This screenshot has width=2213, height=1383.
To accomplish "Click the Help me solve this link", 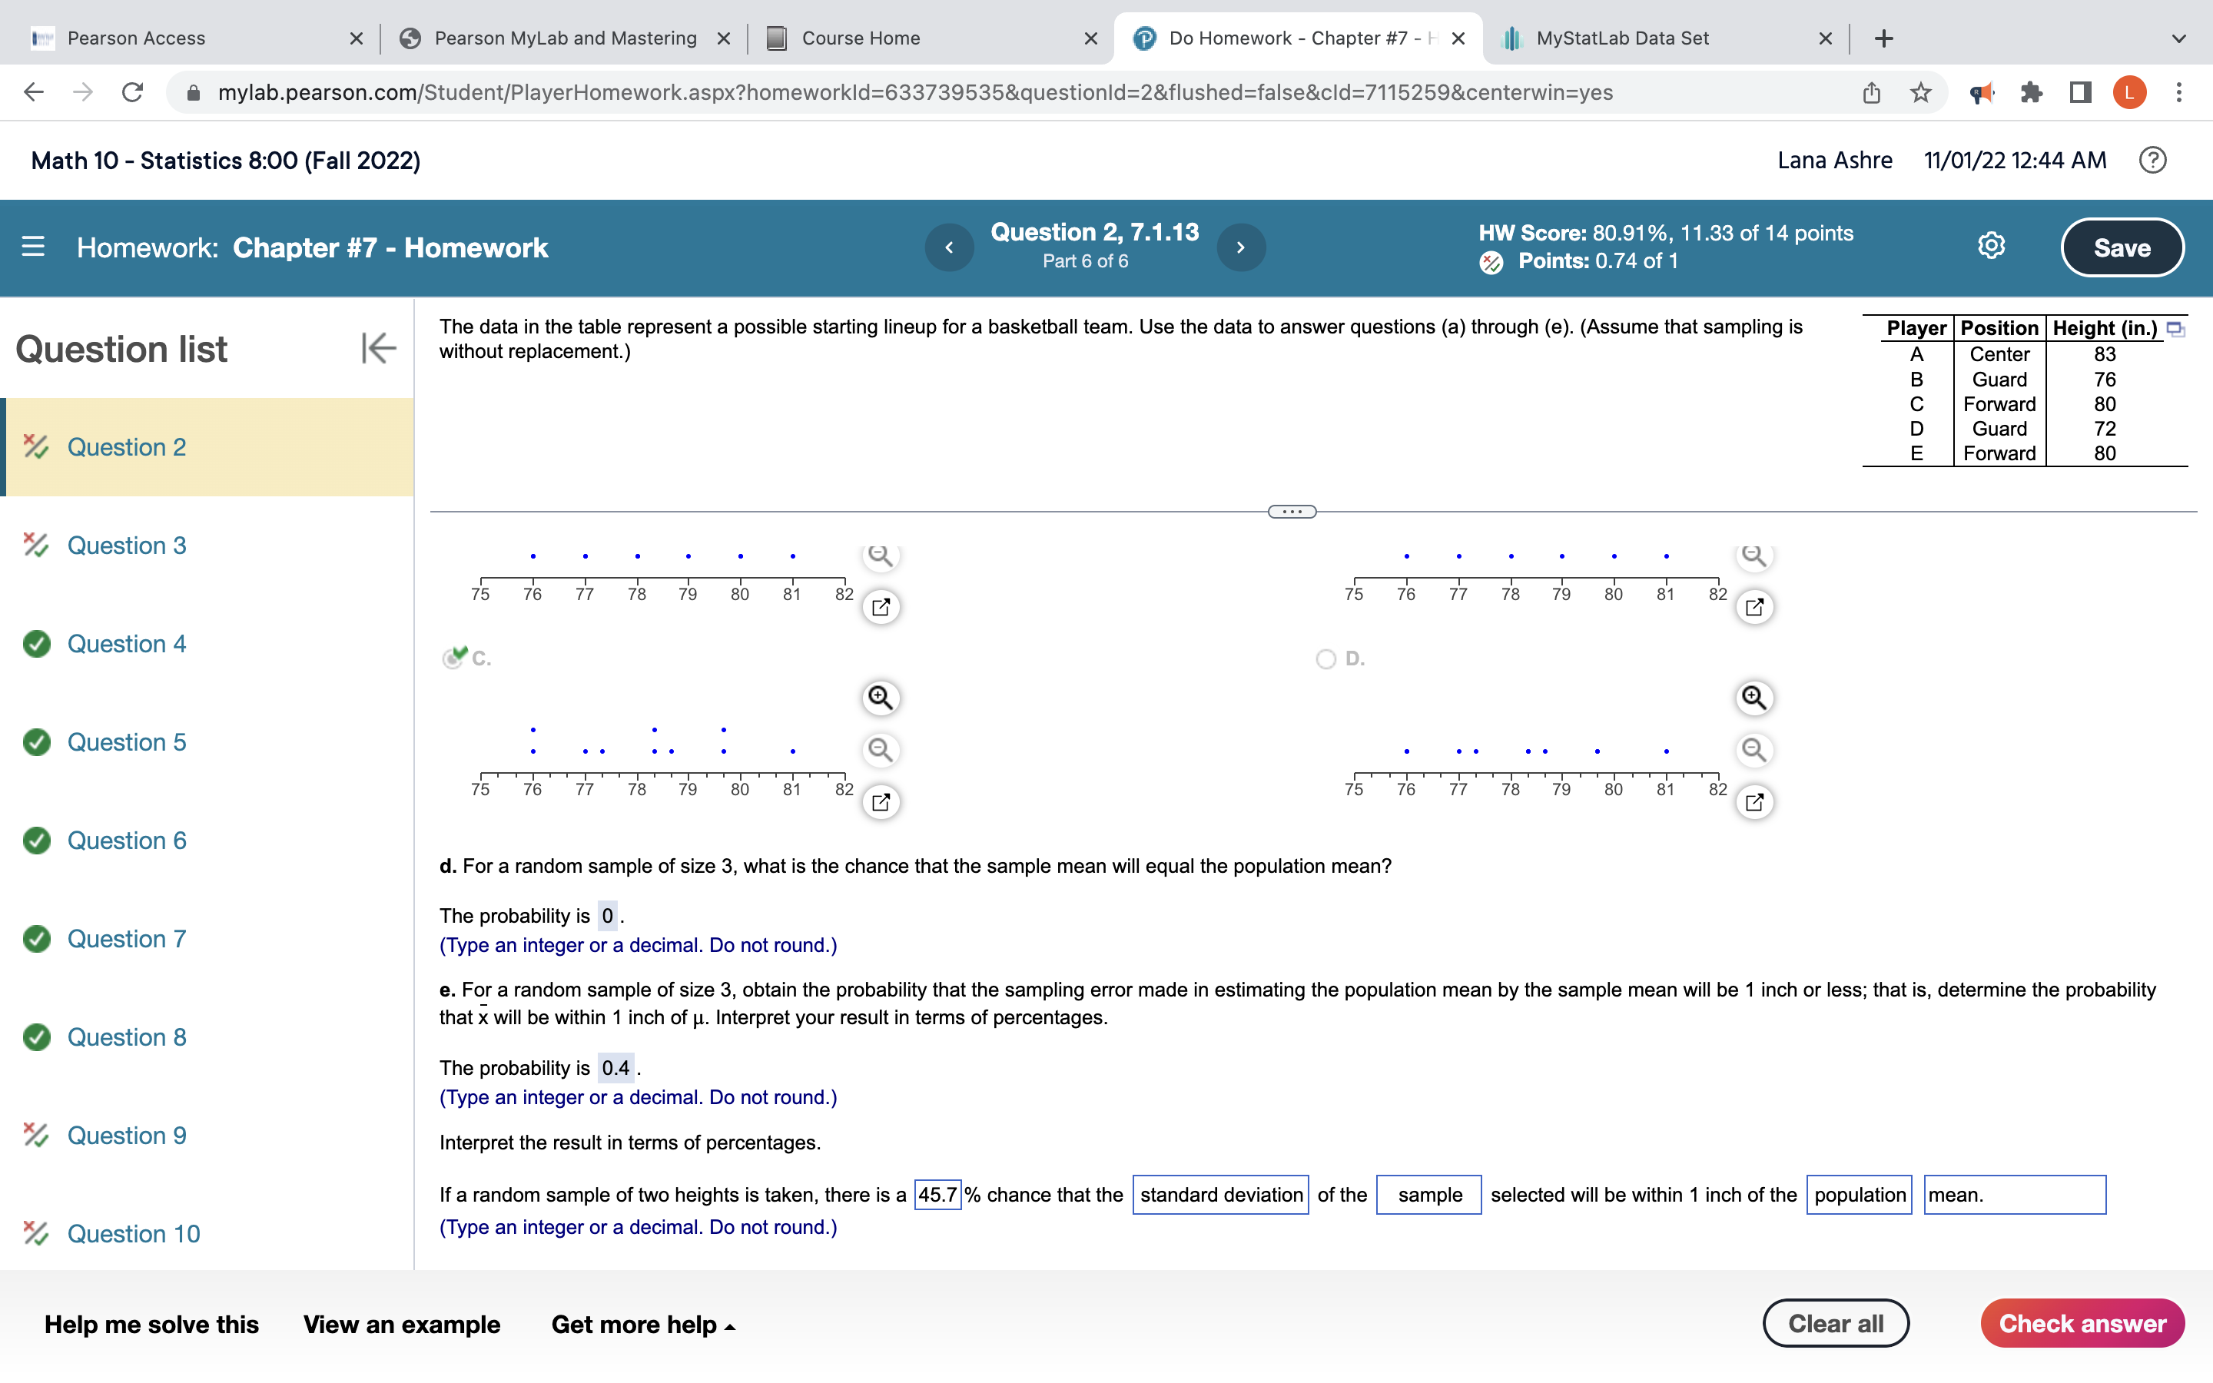I will pyautogui.click(x=152, y=1324).
